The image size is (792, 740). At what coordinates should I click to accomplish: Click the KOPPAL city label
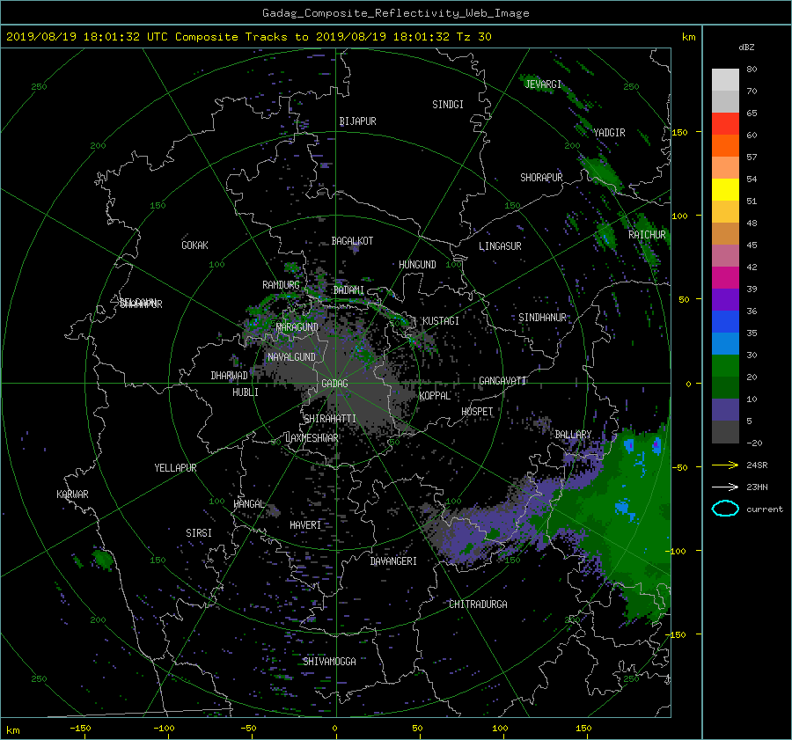pos(435,395)
